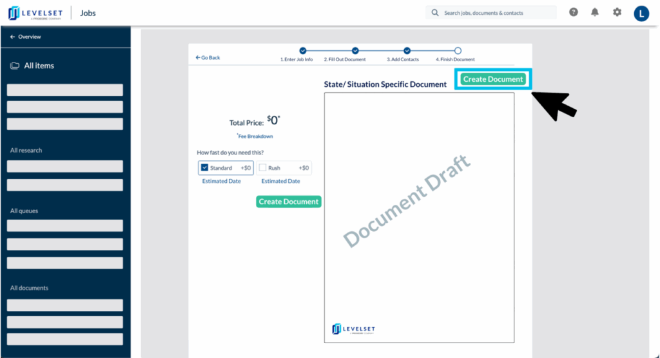Select step 4 Finish Document
Screen dimensions: 660x358
[458, 51]
